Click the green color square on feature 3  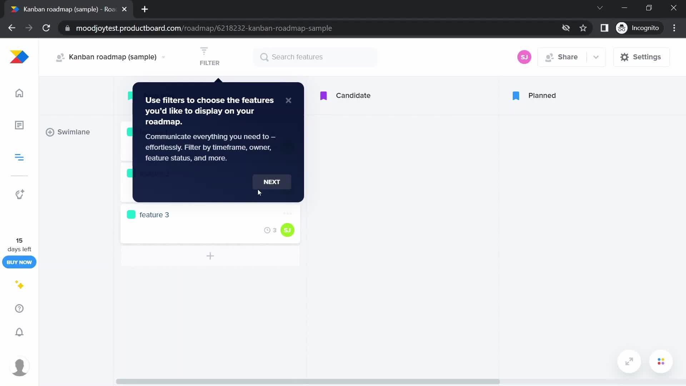[131, 214]
